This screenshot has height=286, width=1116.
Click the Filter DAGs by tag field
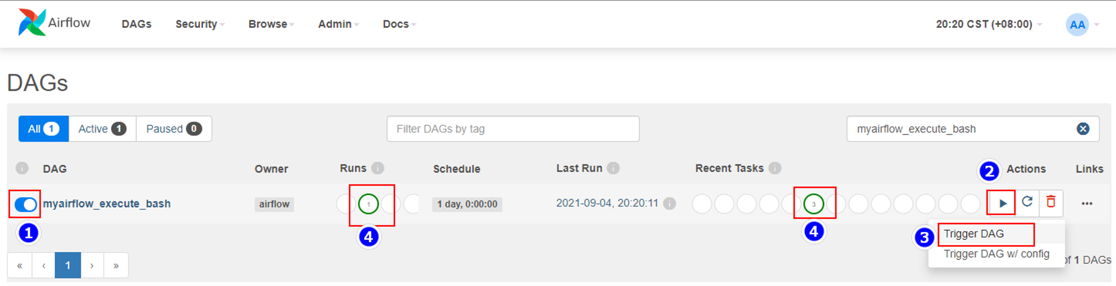[513, 129]
